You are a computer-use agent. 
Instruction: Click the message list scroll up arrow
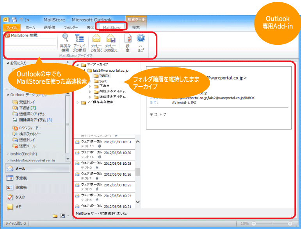[x=138, y=142]
